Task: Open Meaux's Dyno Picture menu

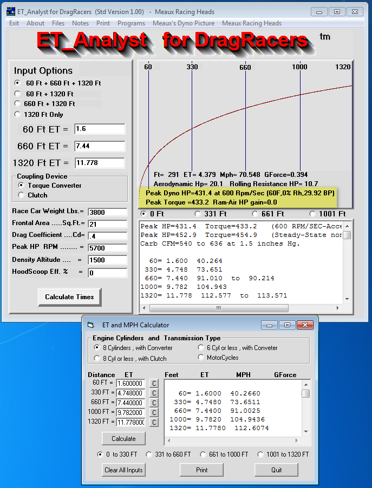Action: click(x=184, y=23)
